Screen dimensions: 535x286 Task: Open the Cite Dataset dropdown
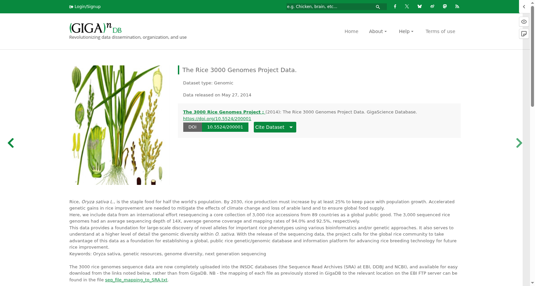pyautogui.click(x=275, y=127)
